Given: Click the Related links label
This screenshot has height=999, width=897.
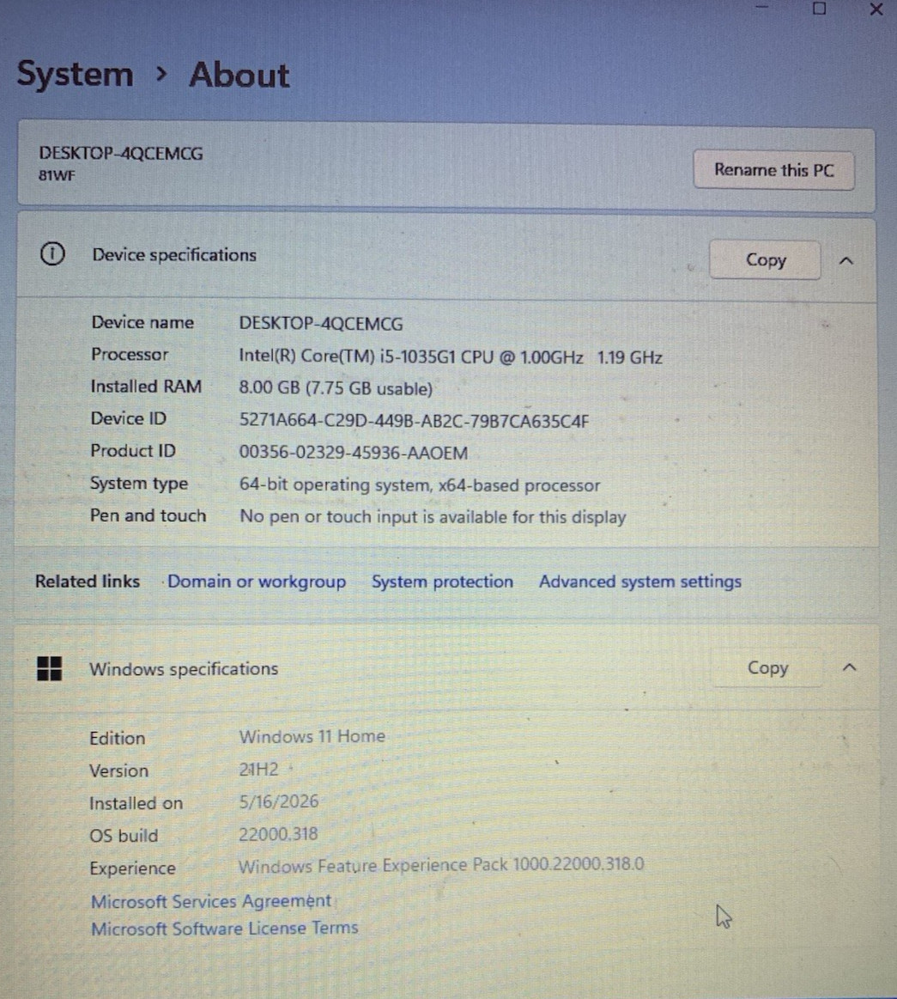Looking at the screenshot, I should (88, 581).
